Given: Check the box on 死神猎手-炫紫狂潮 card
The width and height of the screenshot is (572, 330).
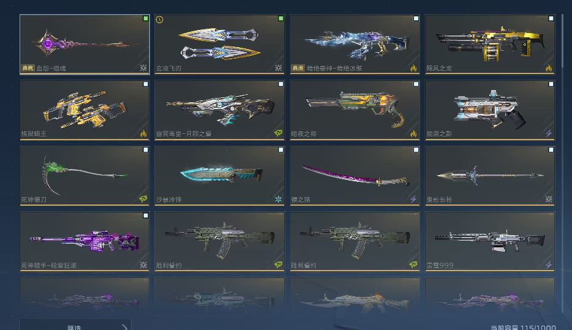Looking at the screenshot, I should pyautogui.click(x=146, y=216).
